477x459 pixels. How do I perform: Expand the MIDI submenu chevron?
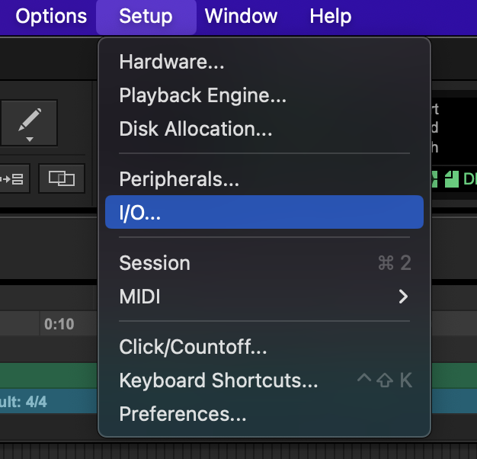pos(403,297)
